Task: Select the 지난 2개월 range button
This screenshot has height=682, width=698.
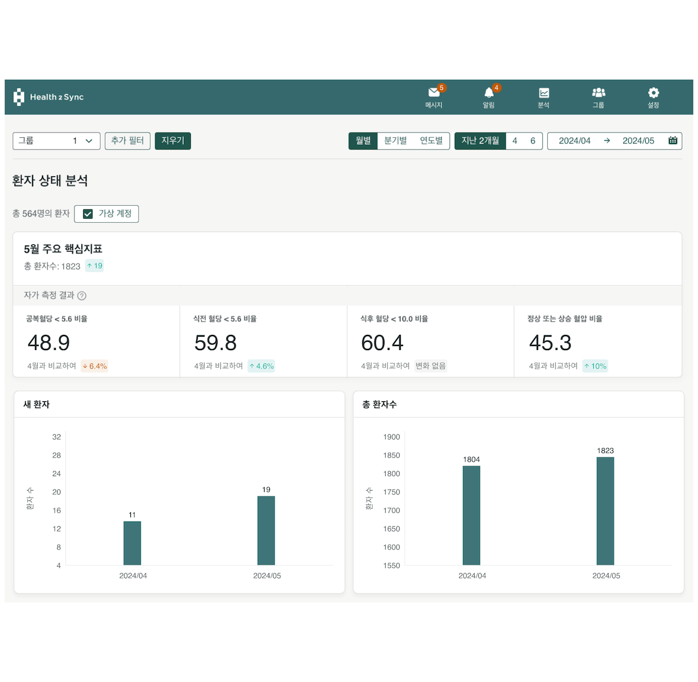Action: [x=480, y=141]
